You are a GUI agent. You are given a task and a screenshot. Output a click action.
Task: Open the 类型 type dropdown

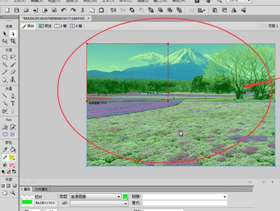pos(96,197)
